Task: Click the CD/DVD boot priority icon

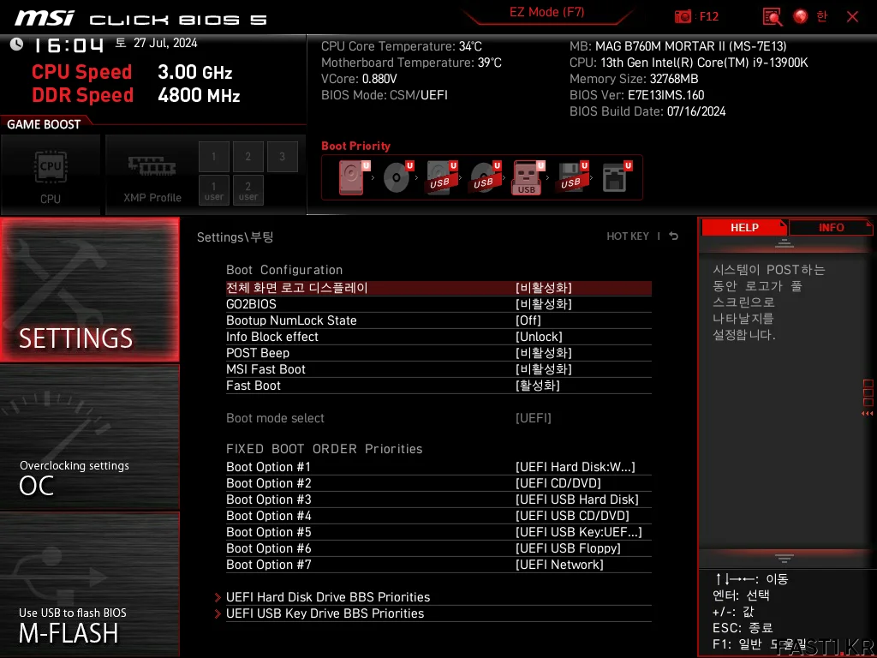Action: 397,177
